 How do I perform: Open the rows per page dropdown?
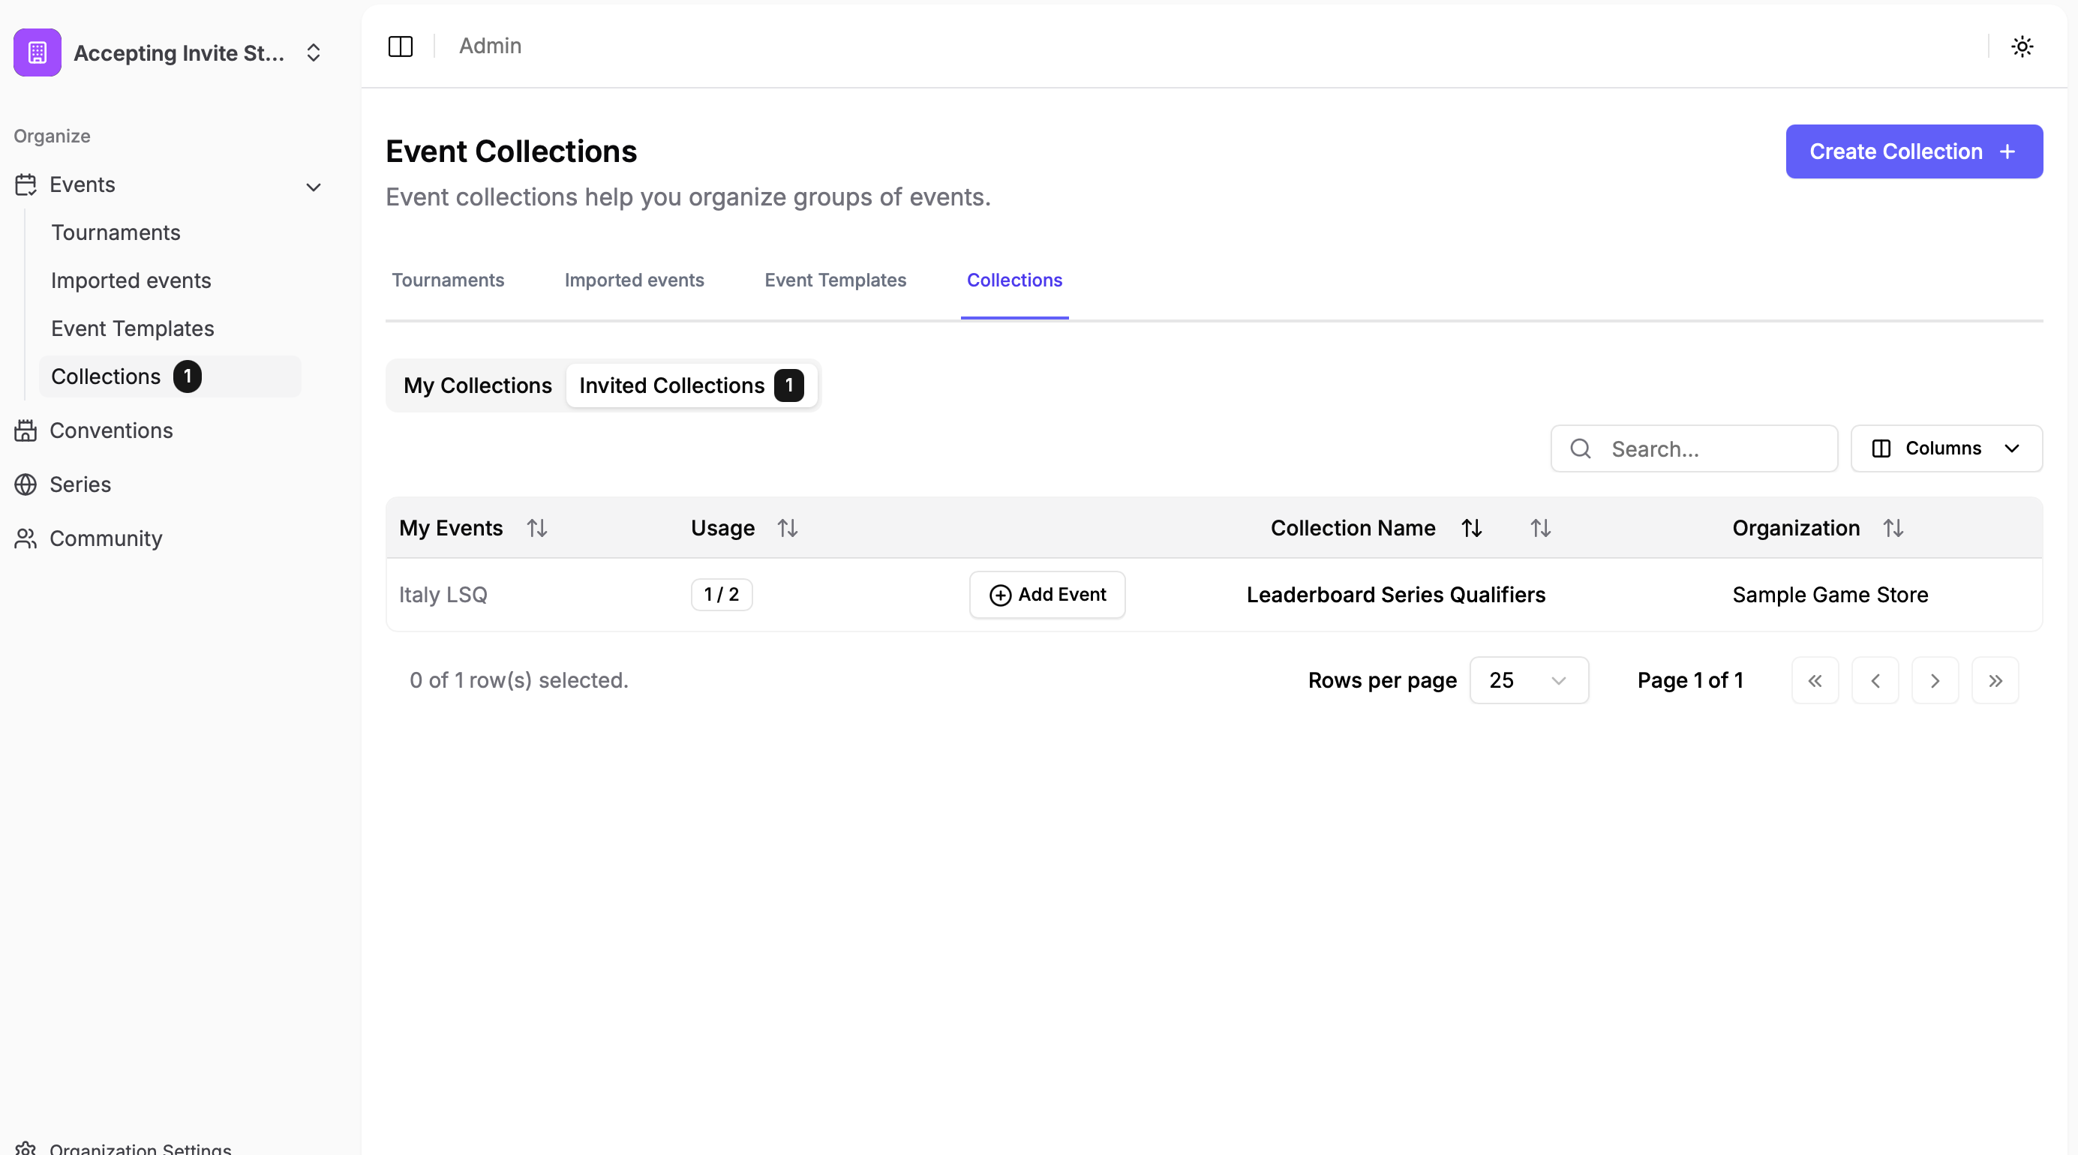(1528, 680)
